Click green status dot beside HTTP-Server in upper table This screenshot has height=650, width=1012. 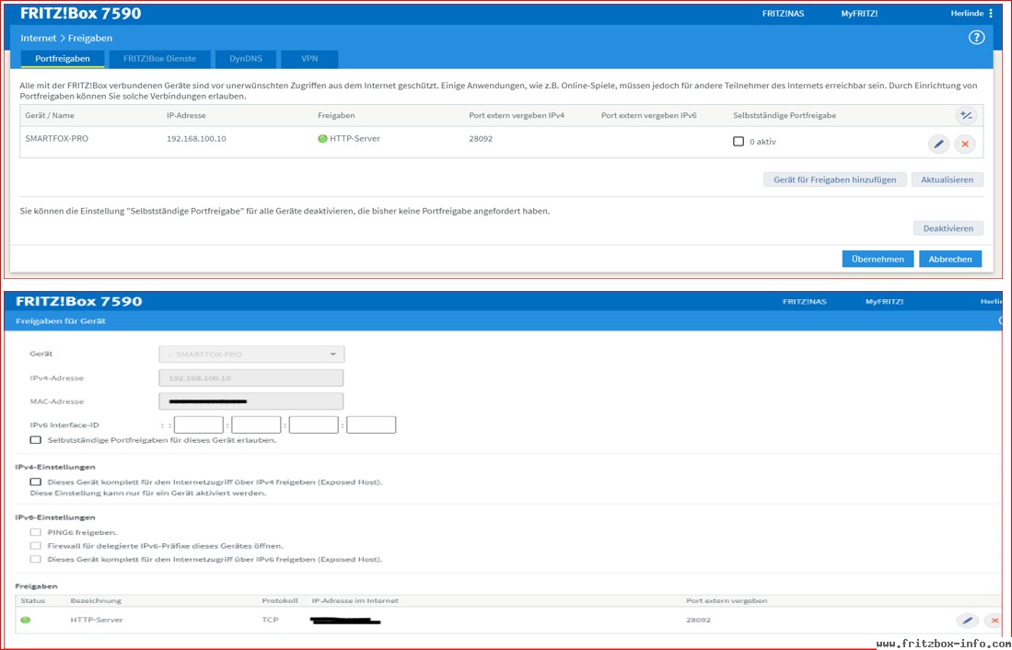[322, 139]
